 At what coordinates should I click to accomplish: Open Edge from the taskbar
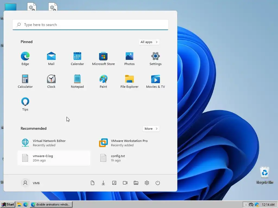click(x=26, y=204)
